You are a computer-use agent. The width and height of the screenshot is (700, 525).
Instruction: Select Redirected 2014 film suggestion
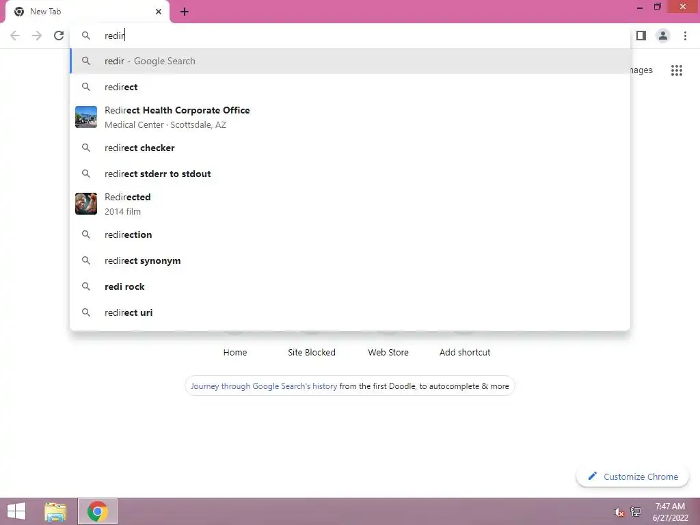[x=350, y=204]
